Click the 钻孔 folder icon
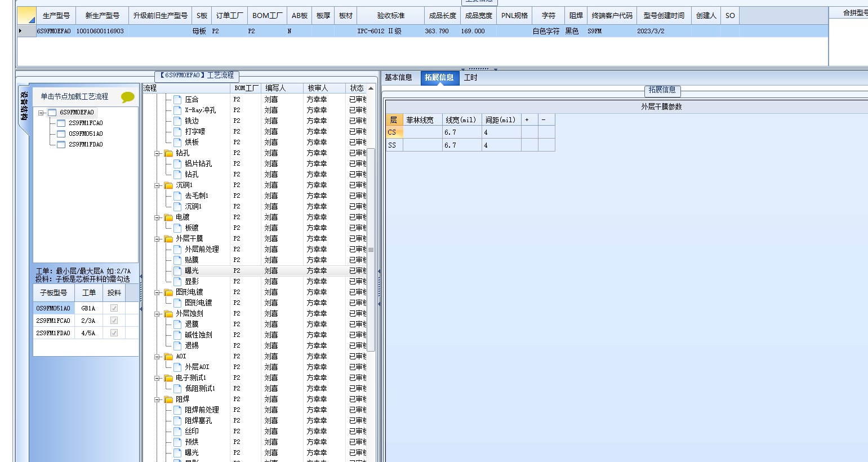Viewport: 868px width, 462px height. point(168,153)
